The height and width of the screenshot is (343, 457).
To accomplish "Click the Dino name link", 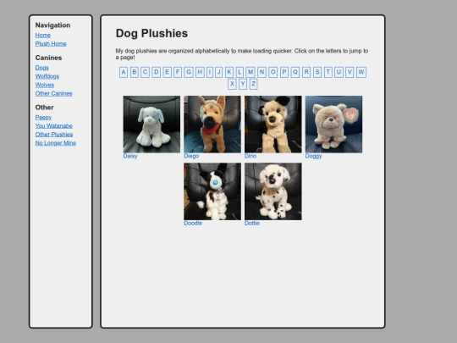I will pyautogui.click(x=251, y=156).
